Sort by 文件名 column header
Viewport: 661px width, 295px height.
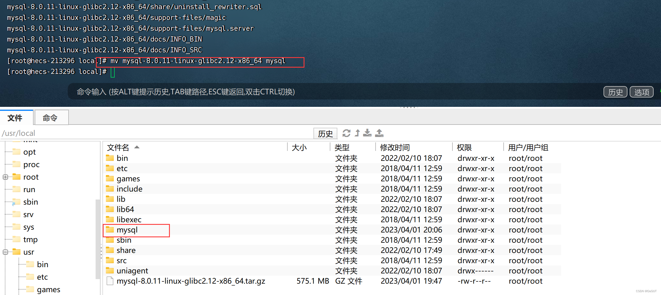coord(195,147)
